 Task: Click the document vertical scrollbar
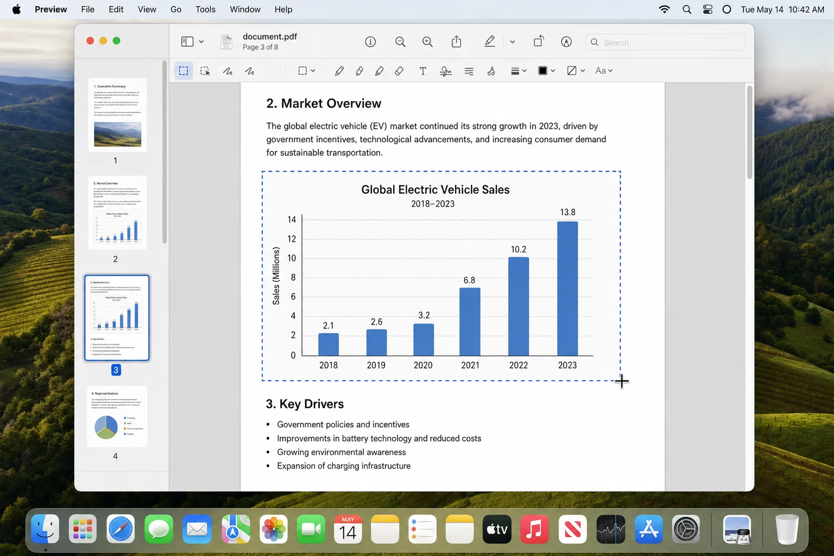[749, 132]
